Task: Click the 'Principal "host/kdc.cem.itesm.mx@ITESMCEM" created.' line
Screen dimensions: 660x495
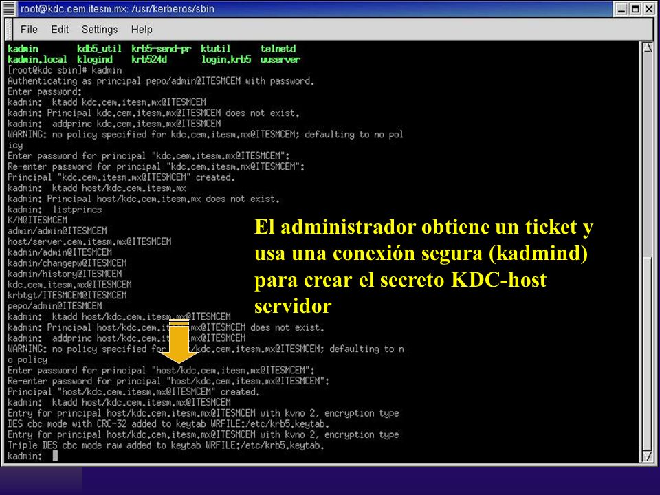Action: [x=134, y=392]
